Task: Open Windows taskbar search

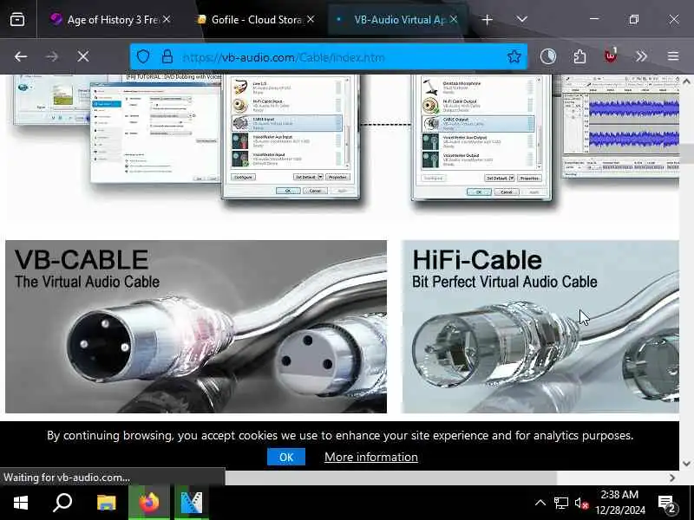Action: click(x=62, y=503)
